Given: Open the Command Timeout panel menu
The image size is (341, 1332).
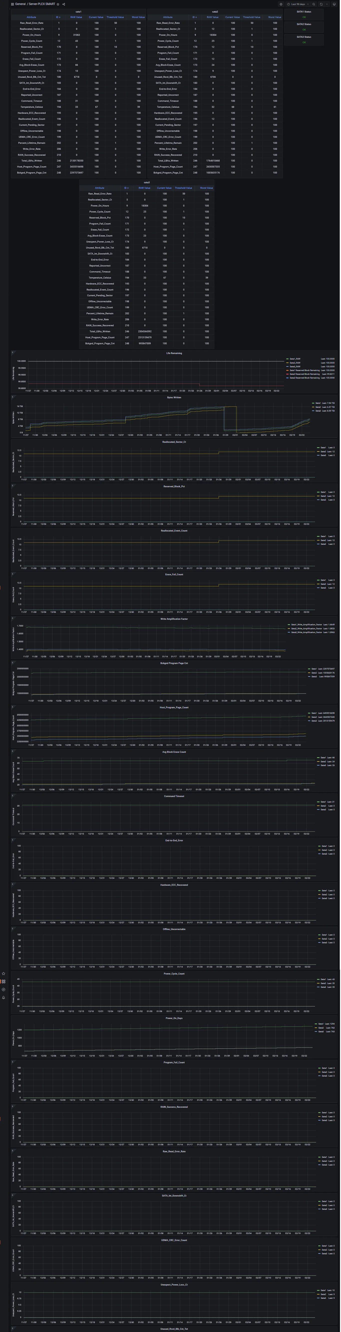Looking at the screenshot, I should pos(174,796).
